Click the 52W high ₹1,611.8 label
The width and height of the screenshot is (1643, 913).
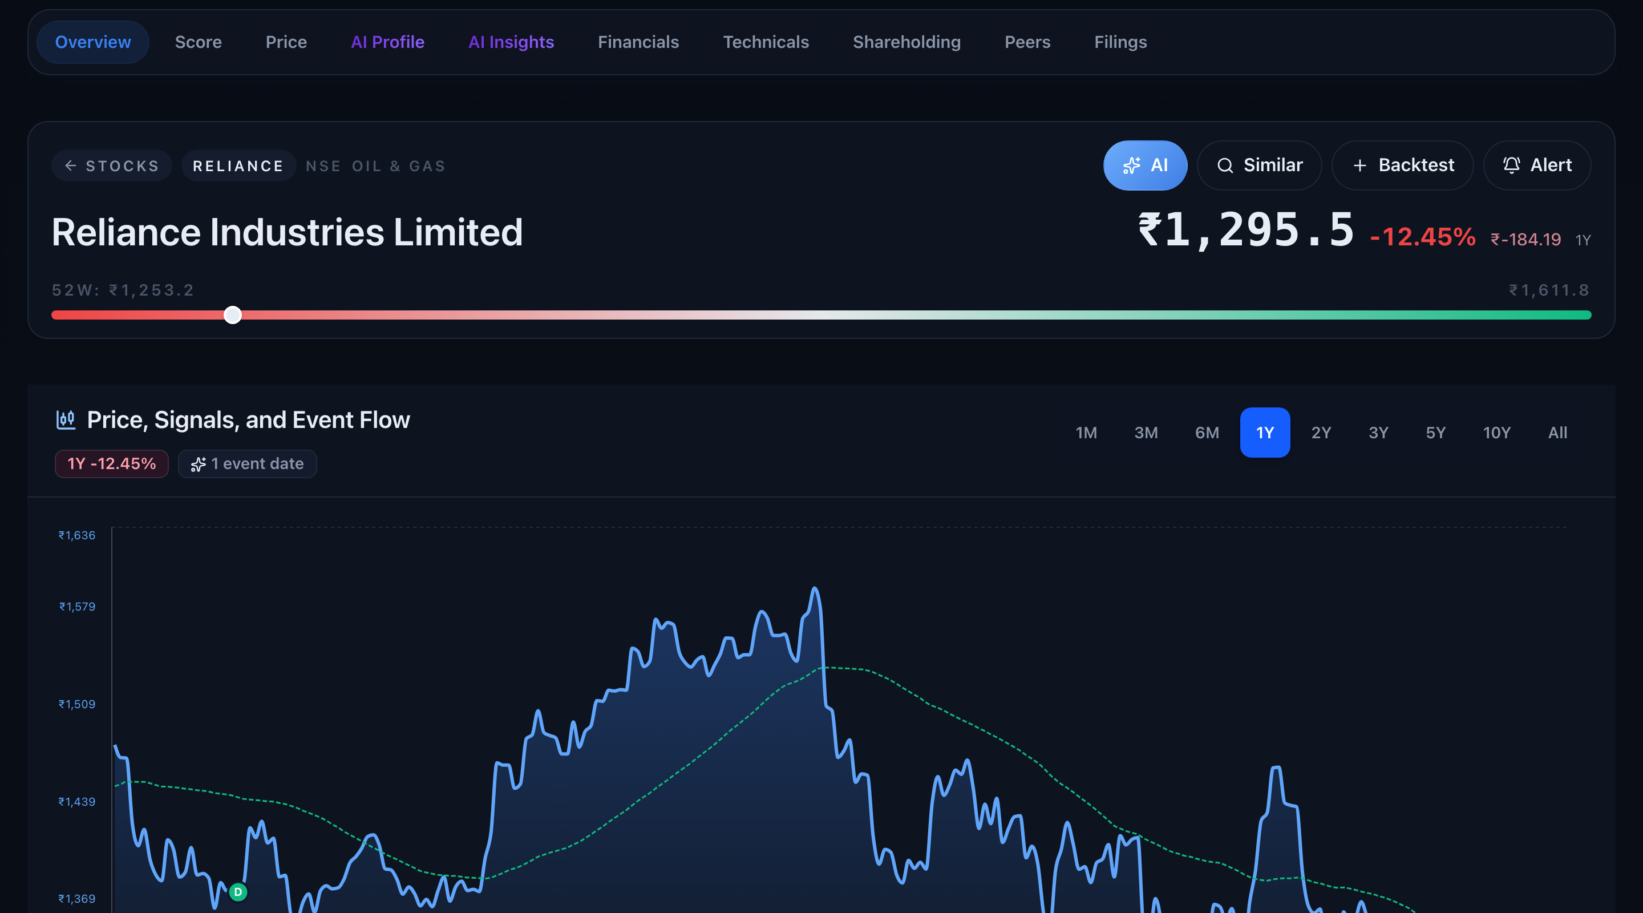point(1549,290)
